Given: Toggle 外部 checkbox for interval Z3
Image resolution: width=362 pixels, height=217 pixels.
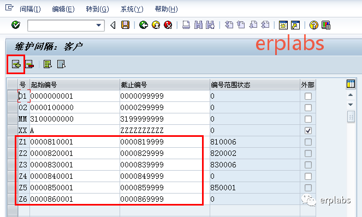Looking at the screenshot, I should pos(308,165).
